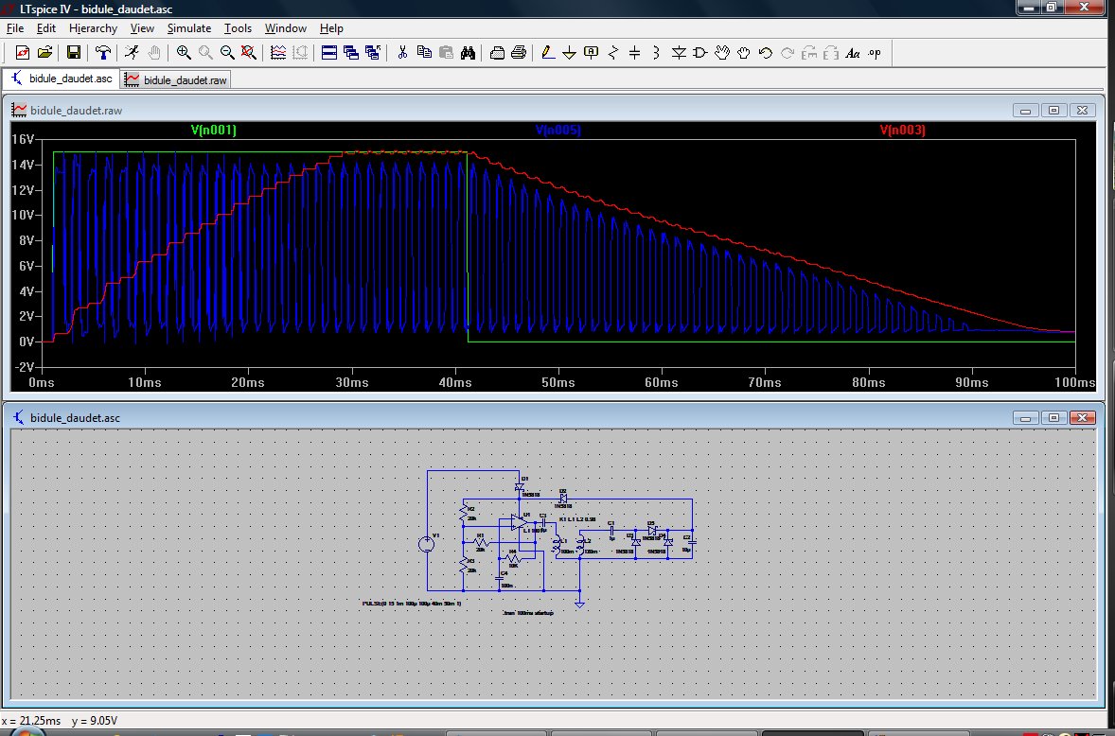The image size is (1115, 736).
Task: Place a Ground symbol
Action: [x=569, y=53]
